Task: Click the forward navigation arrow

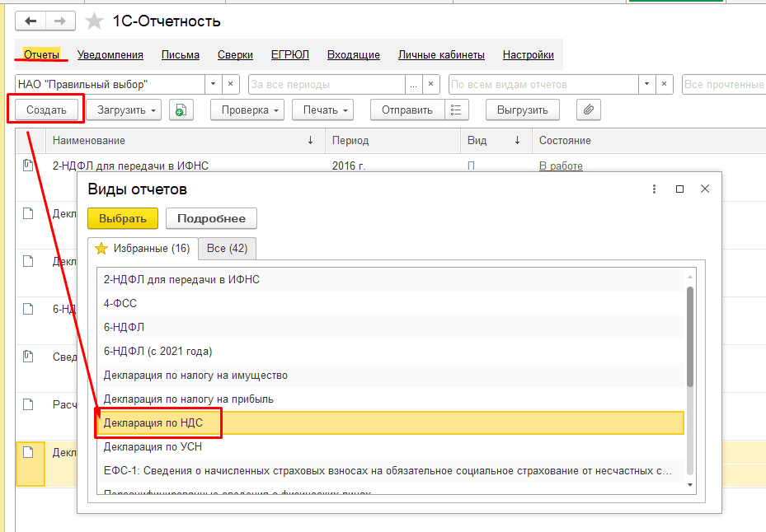Action: point(59,21)
